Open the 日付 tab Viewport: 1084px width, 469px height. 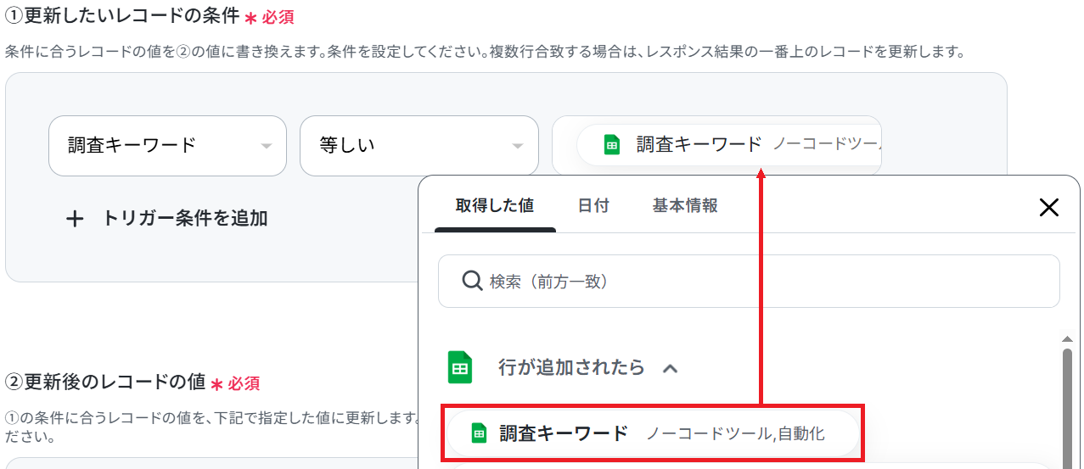click(593, 205)
